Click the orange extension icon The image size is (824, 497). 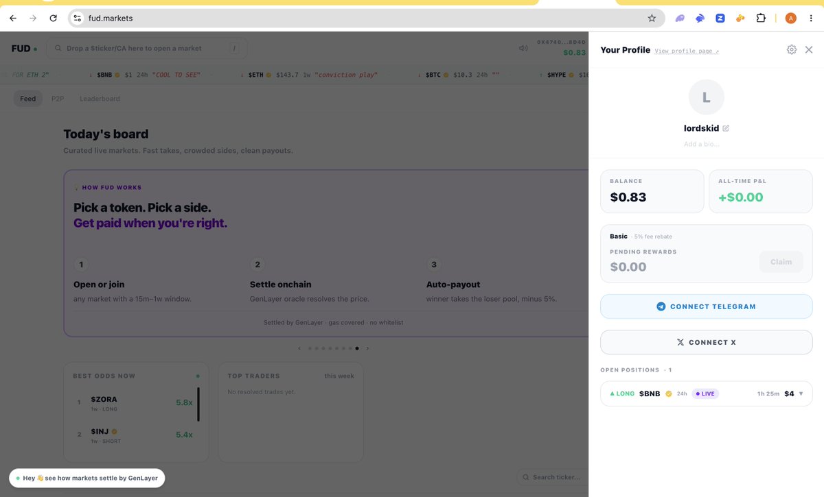coord(740,19)
